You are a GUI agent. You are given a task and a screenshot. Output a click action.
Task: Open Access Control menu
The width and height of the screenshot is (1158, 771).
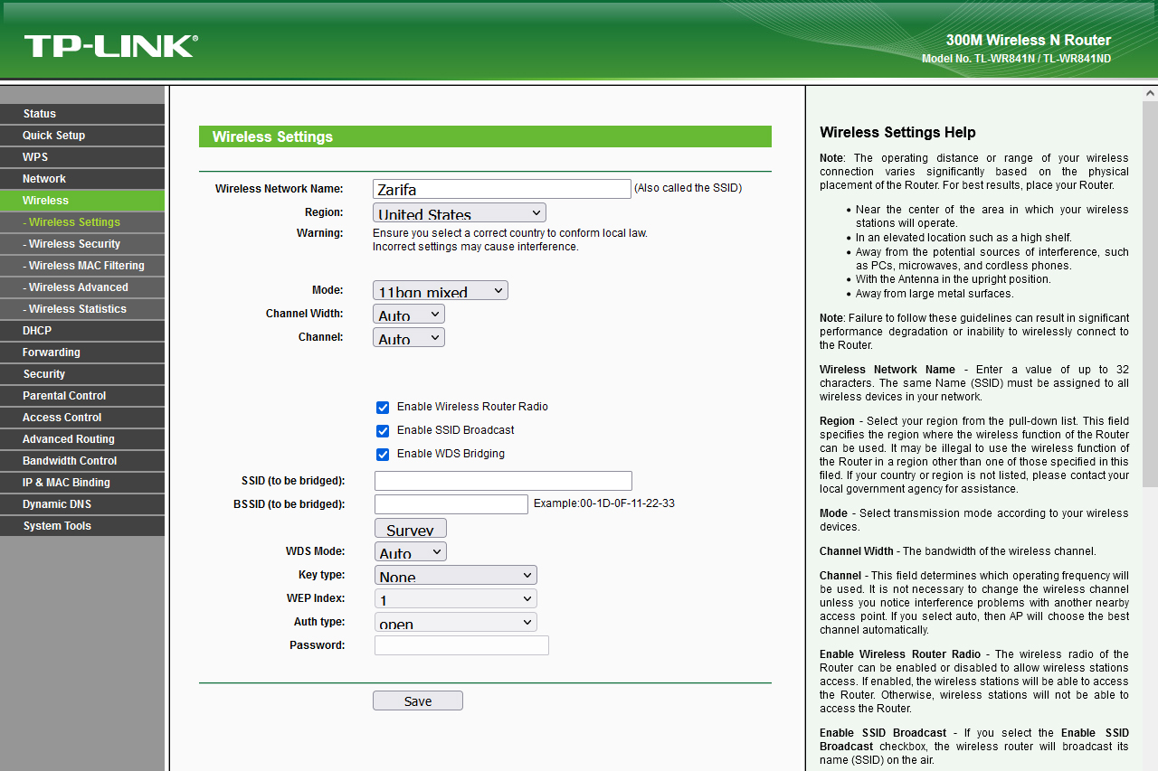point(82,418)
